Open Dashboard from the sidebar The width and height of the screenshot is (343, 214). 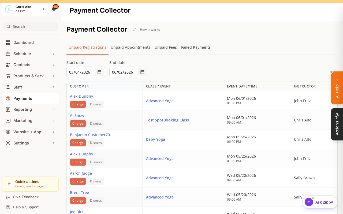30,43
